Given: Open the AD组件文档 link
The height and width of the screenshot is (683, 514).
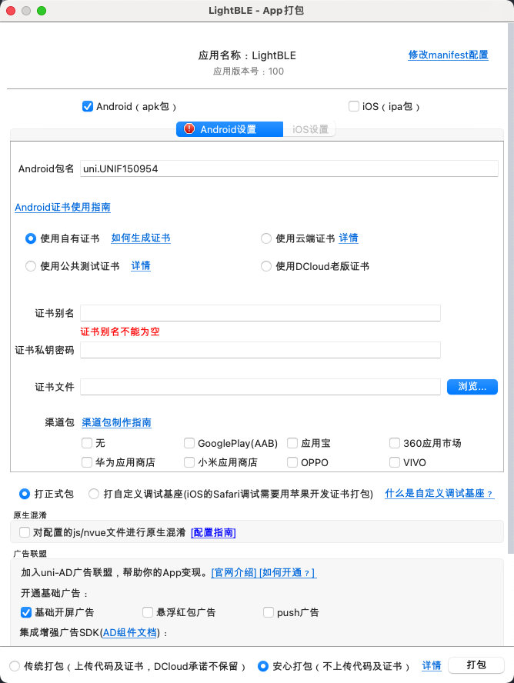Looking at the screenshot, I should pyautogui.click(x=130, y=632).
